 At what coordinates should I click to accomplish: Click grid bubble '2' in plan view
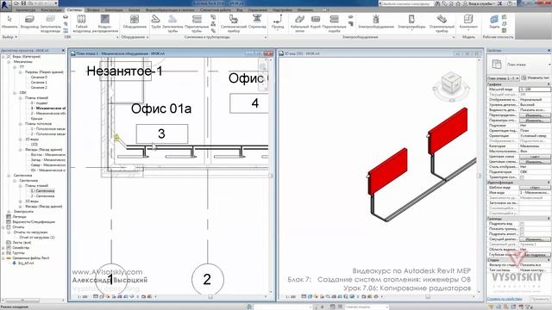207,279
